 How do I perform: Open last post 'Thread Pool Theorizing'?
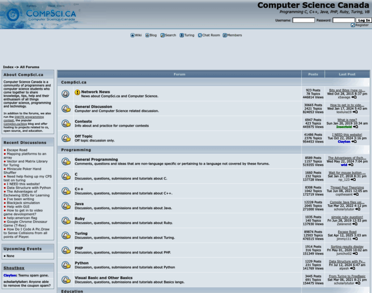[x=347, y=188]
